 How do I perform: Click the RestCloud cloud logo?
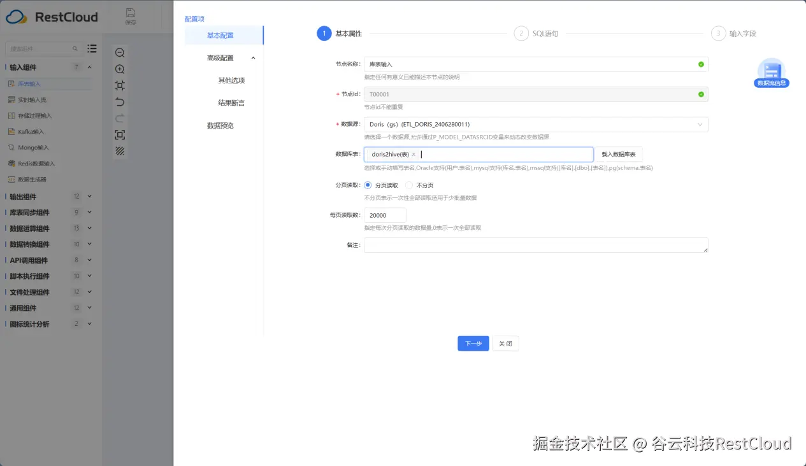point(16,17)
